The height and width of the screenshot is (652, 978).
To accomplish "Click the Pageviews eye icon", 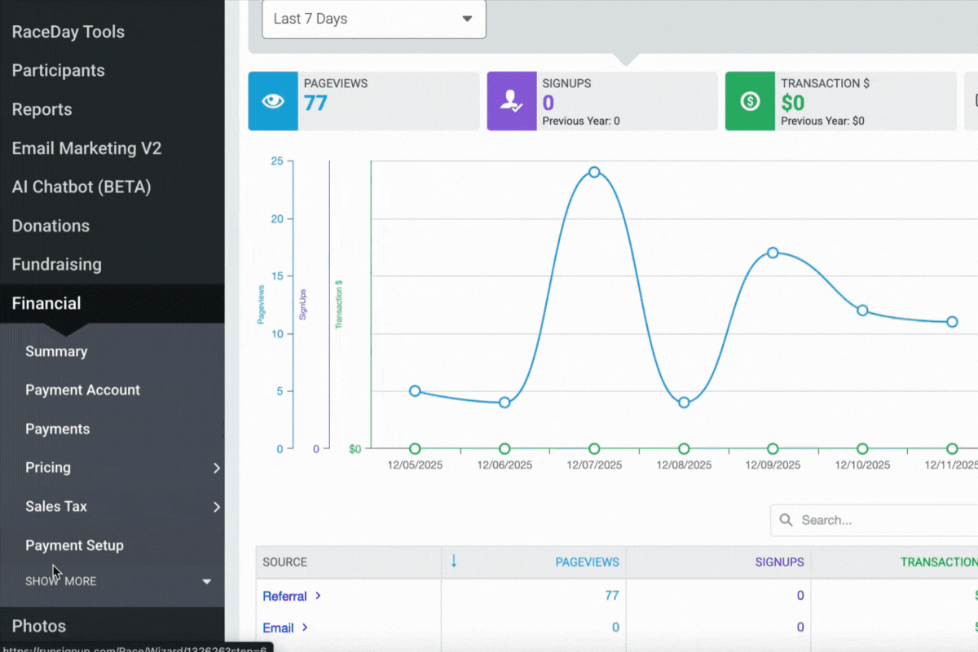I will pyautogui.click(x=272, y=101).
